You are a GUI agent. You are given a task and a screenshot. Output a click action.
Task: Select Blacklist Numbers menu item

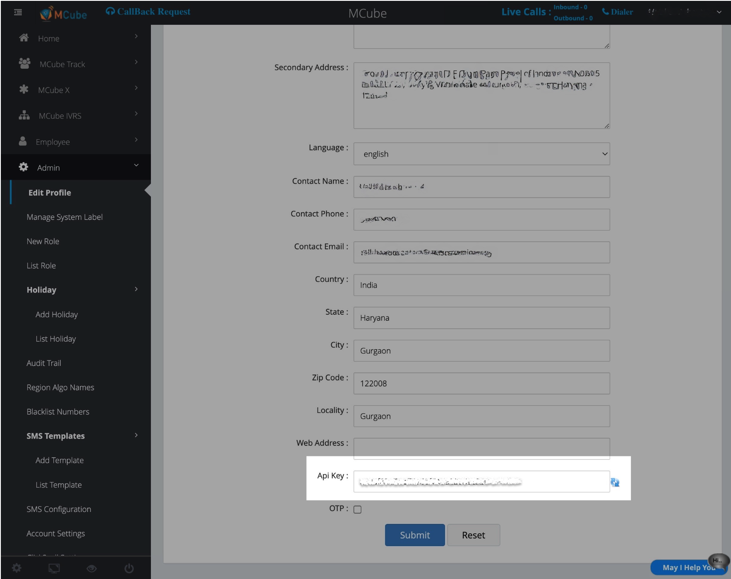[x=58, y=412]
